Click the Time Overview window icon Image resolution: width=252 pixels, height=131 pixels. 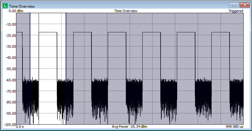coord(5,6)
